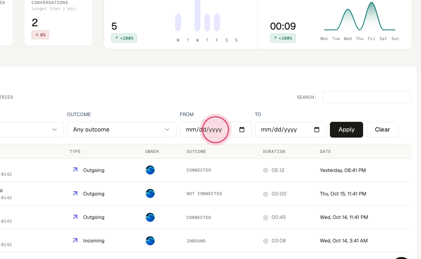Select the NOT CONNECTED outcome cell
This screenshot has width=421, height=259.
tap(204, 194)
